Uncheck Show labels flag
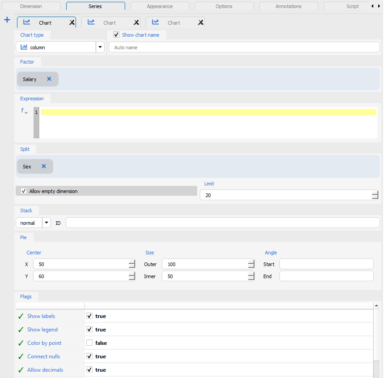Screen dimensions: 384x378 (x=89, y=316)
